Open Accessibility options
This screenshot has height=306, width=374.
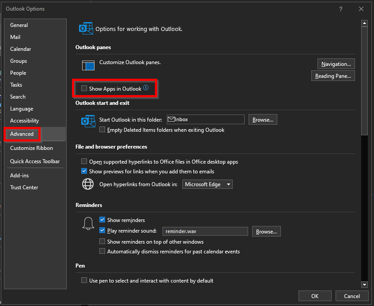point(35,121)
